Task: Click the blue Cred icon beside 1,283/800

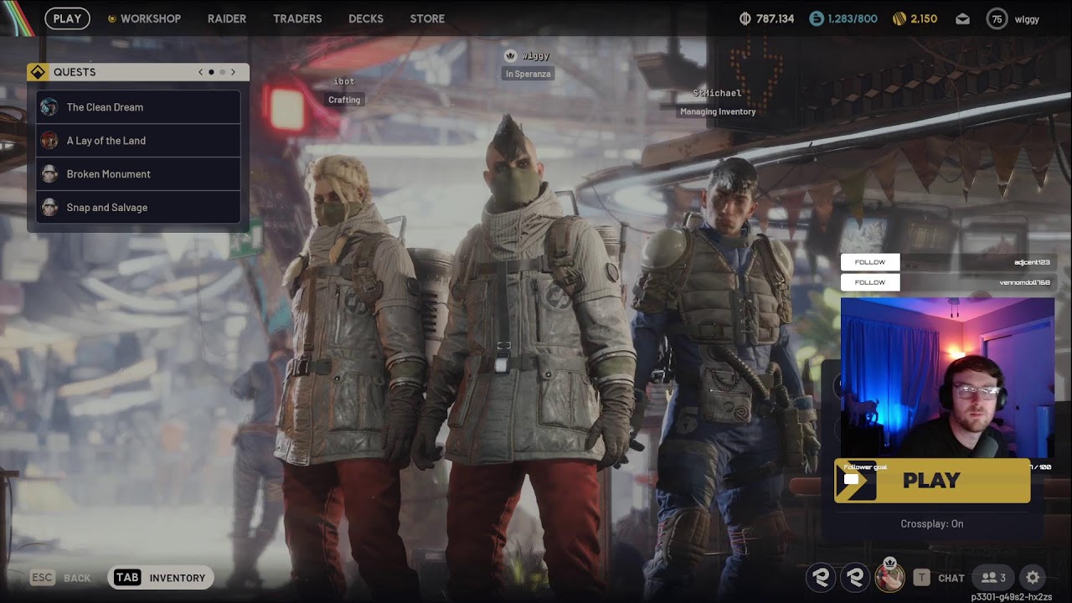Action: 817,18
